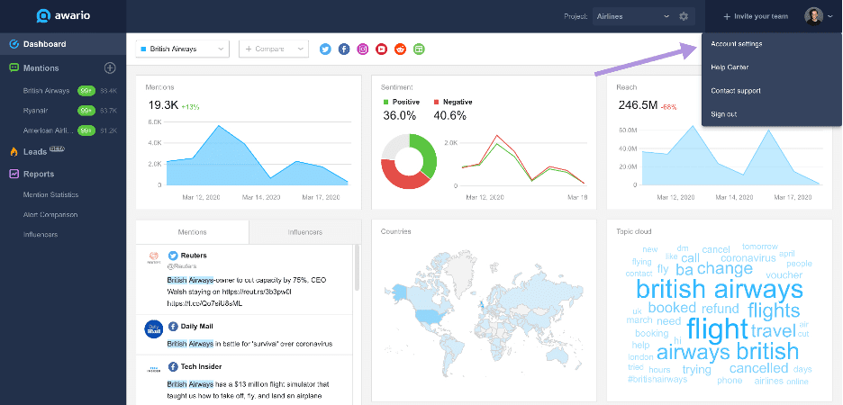
Task: Open the Dashboard section
Action: tap(63, 44)
